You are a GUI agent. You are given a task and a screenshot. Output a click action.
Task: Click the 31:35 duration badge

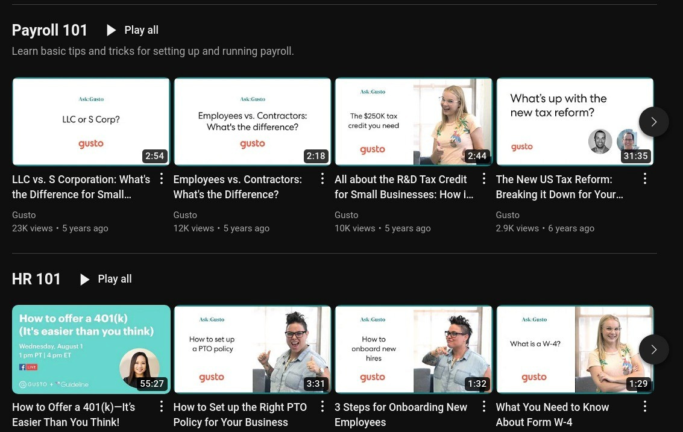coord(635,156)
